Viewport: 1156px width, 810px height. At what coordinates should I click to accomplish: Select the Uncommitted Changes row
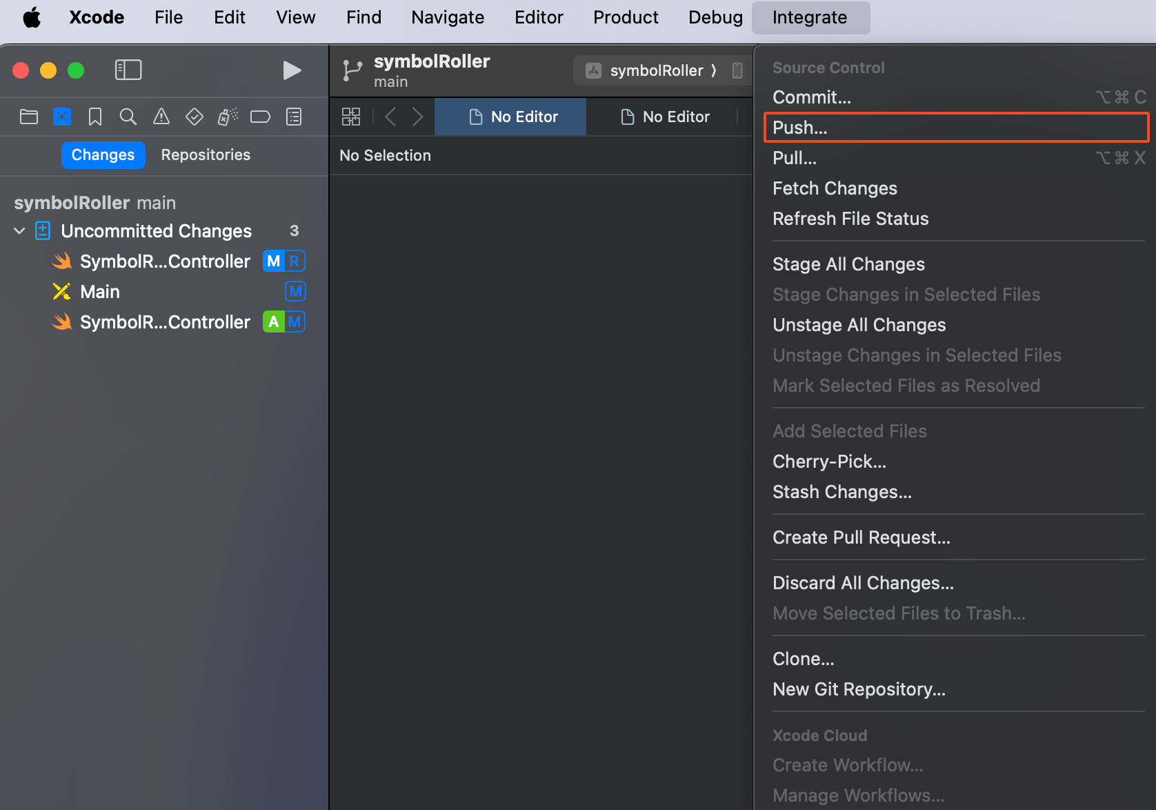(164, 231)
